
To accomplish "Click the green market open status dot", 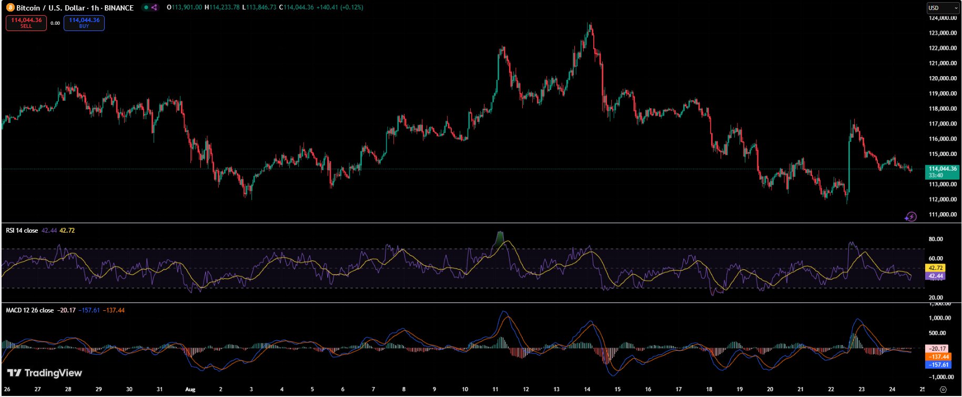I will tap(146, 8).
